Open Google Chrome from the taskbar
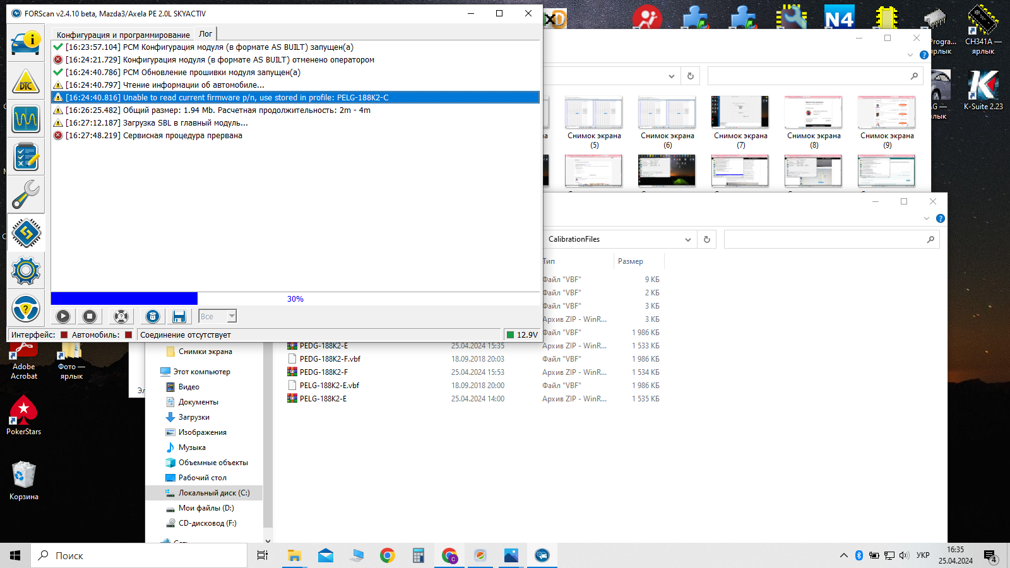 387,555
